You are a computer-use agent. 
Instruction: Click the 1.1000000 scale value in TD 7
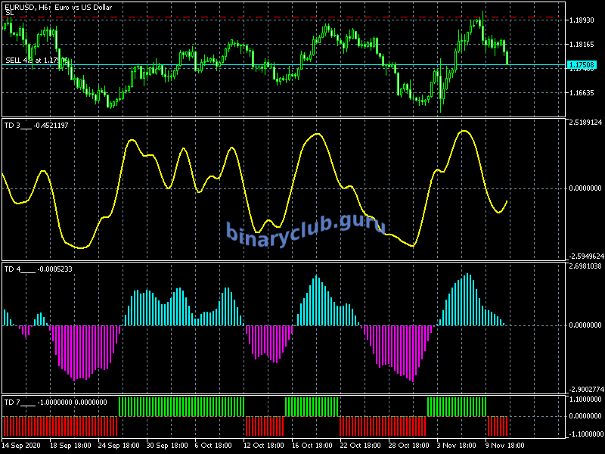point(585,399)
